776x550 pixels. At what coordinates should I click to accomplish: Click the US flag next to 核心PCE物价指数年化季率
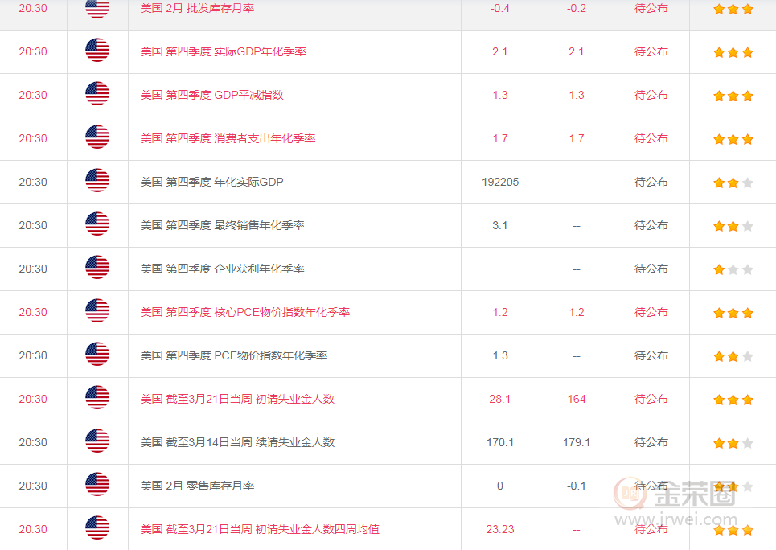[96, 312]
